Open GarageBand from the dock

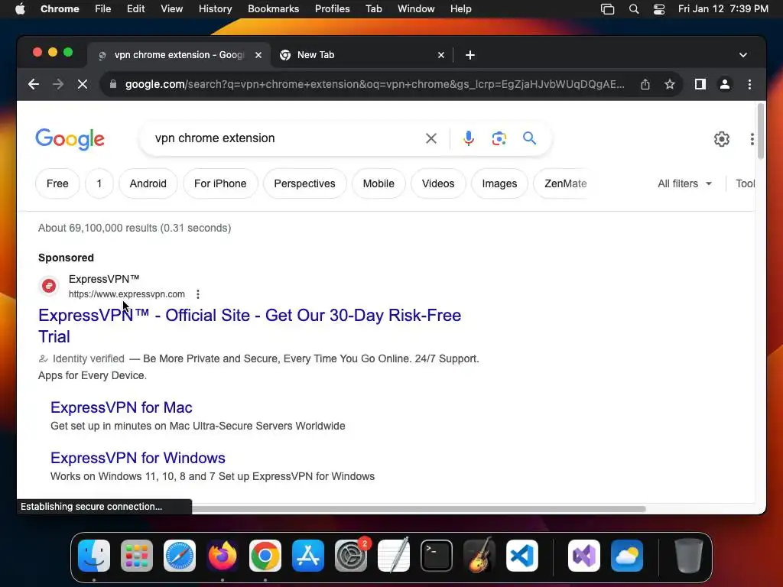point(479,556)
